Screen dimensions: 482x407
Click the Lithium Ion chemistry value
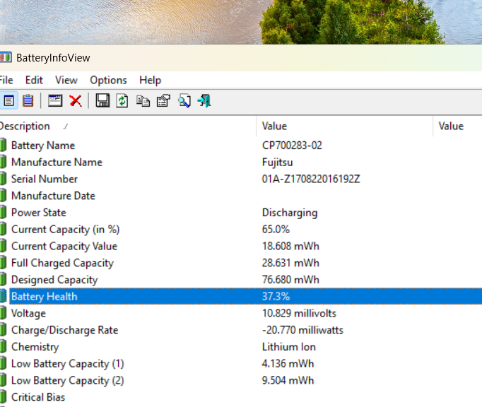[x=288, y=347]
